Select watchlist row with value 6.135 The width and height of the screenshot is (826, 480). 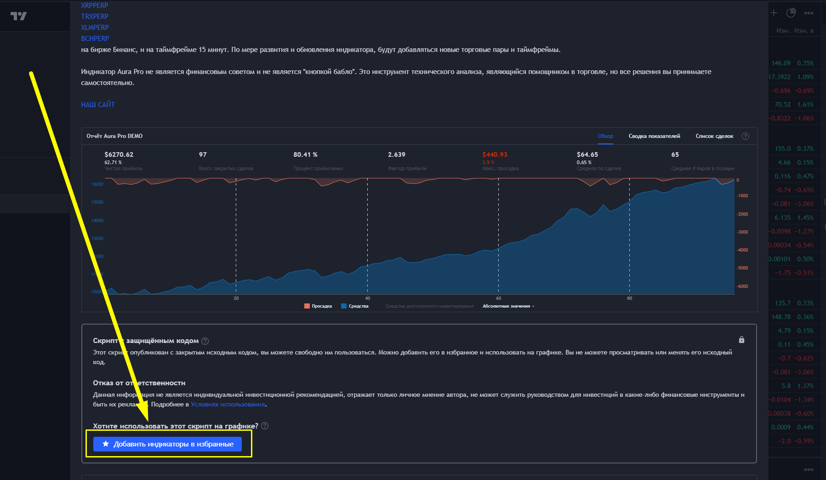click(x=794, y=217)
